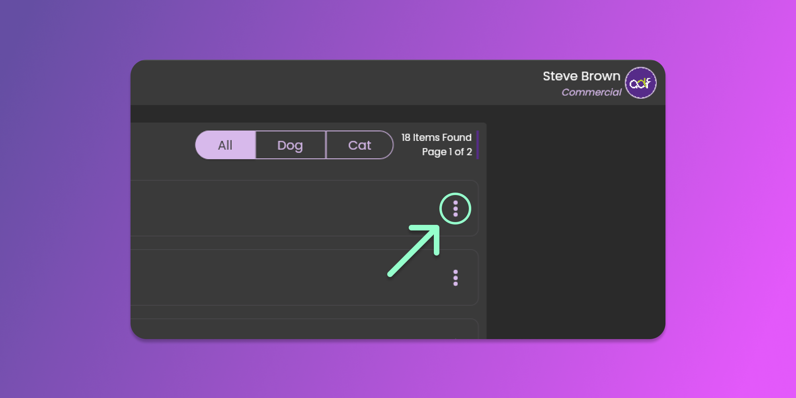Switch the filter to Cat
796x398 pixels.
click(x=359, y=145)
